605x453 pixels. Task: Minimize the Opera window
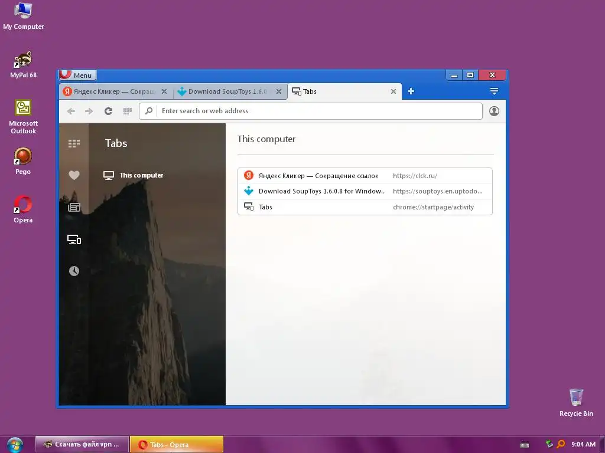(454, 75)
